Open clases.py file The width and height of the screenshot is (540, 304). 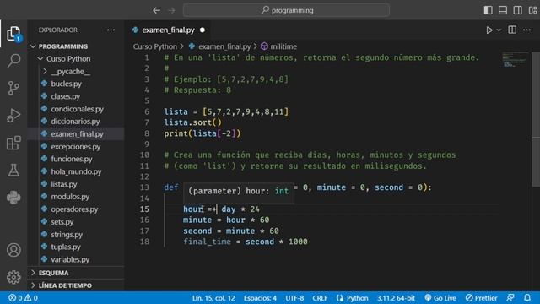pyautogui.click(x=66, y=96)
